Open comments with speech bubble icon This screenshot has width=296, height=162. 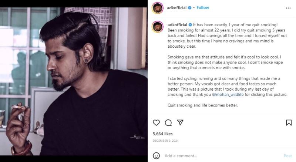coord(168,122)
